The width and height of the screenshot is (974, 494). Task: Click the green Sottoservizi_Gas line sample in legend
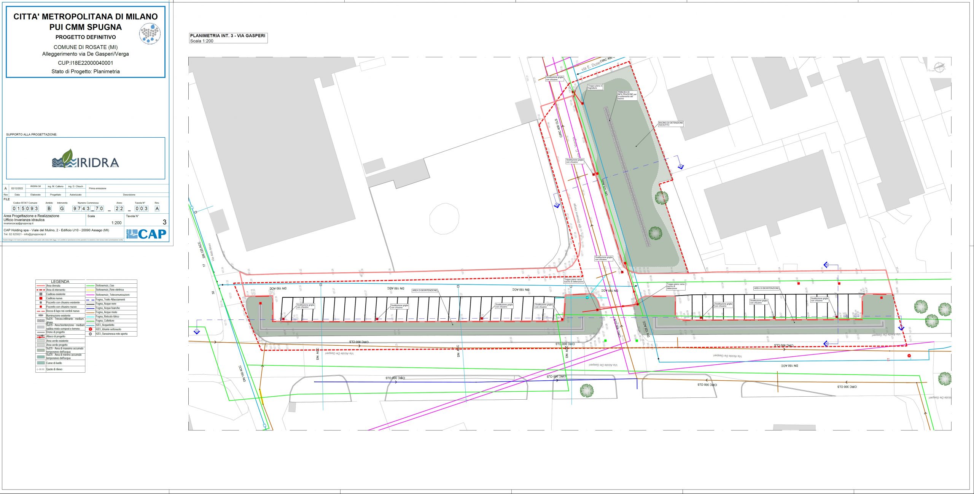[x=91, y=286]
